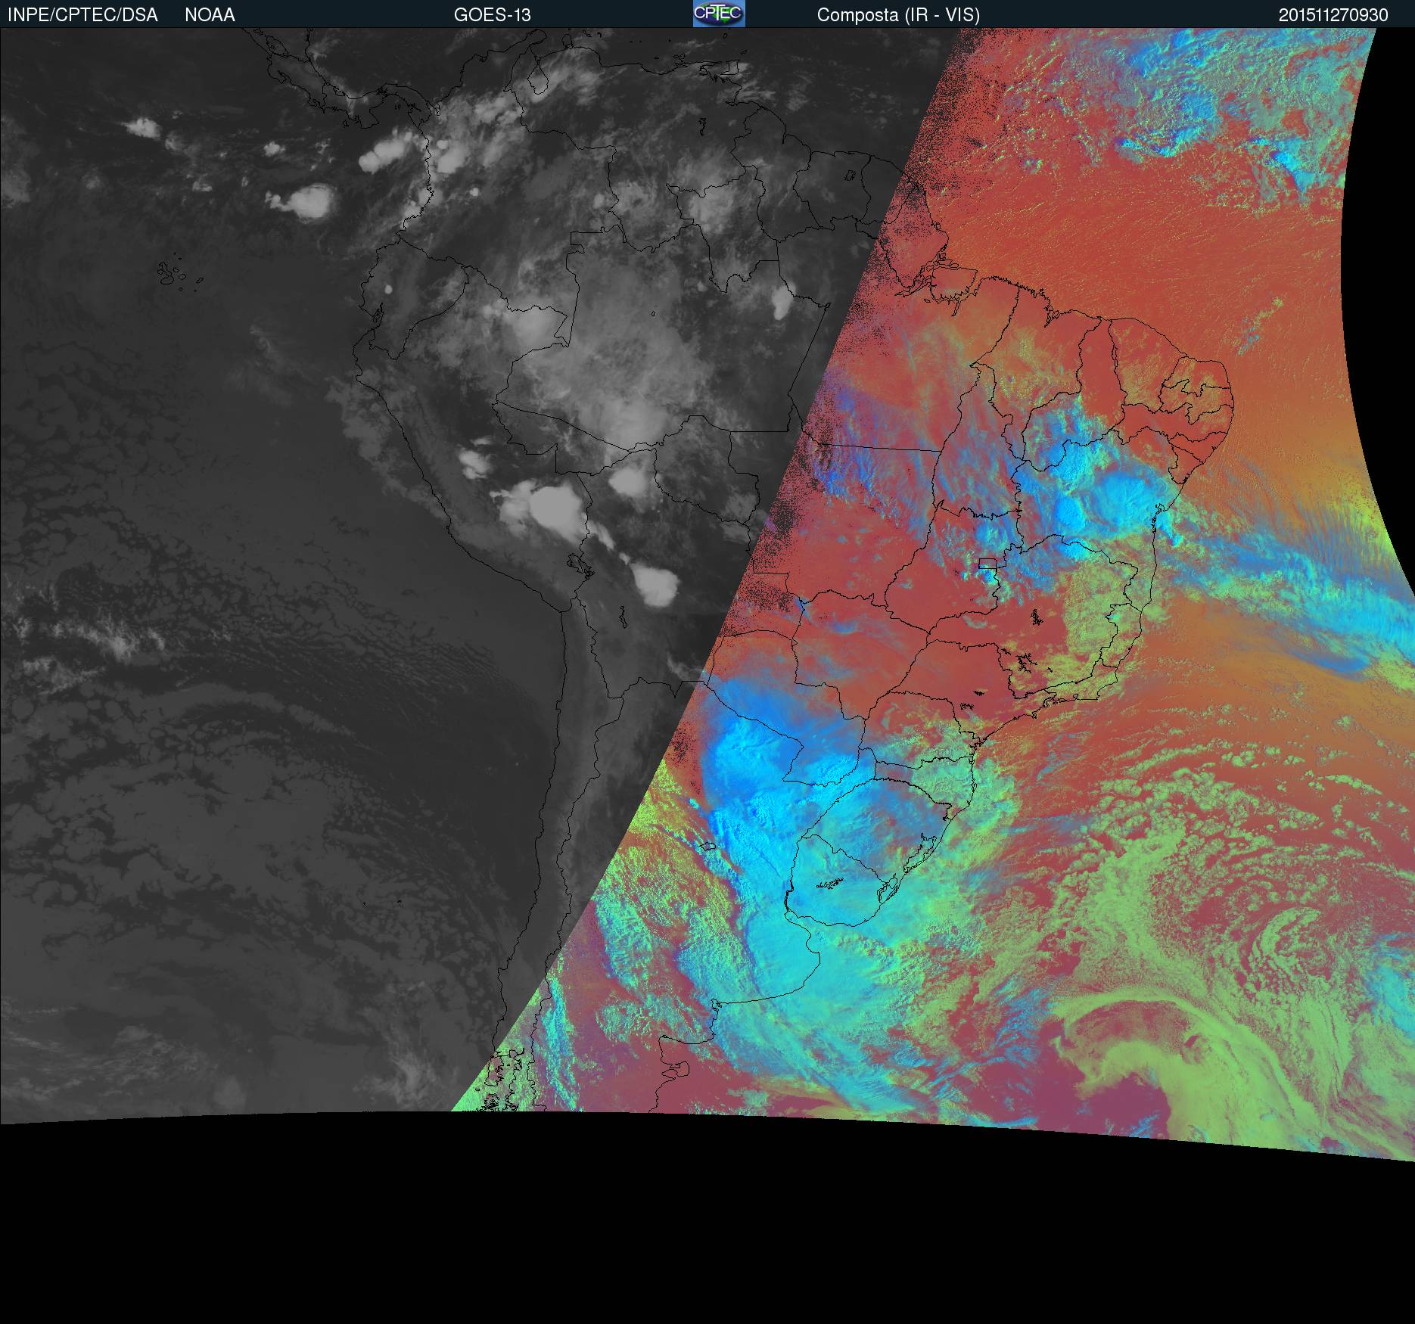Click the oval white cloud over the eastern Amazon
This screenshot has height=1324, width=1415.
782,303
